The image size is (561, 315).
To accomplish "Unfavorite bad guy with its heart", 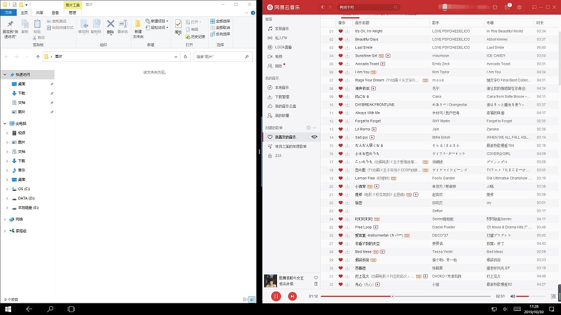I will pos(341,137).
